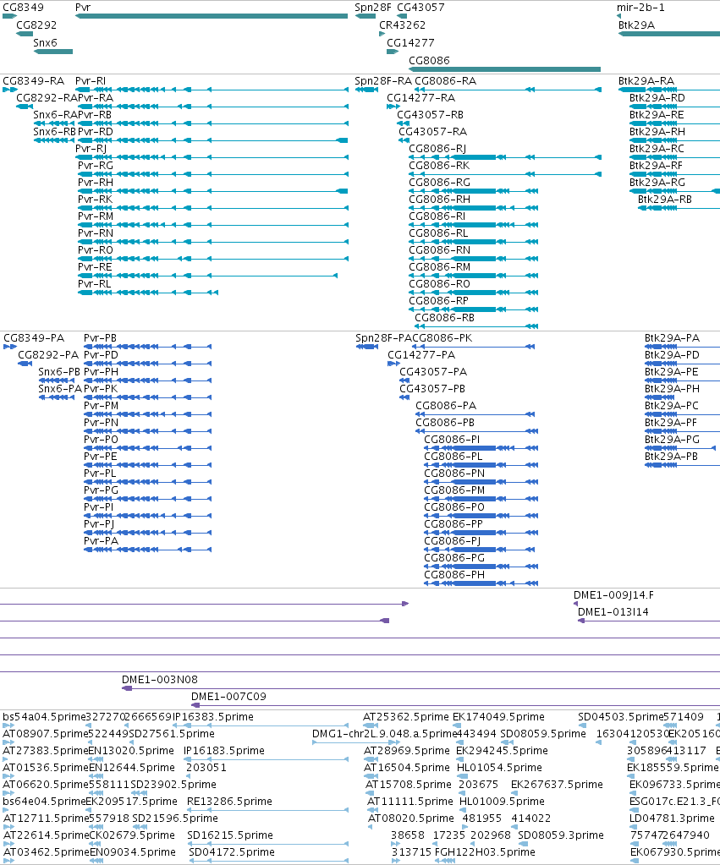Image resolution: width=720 pixels, height=865 pixels.
Task: Click EST HL01054.5prime
Action: pos(500,768)
